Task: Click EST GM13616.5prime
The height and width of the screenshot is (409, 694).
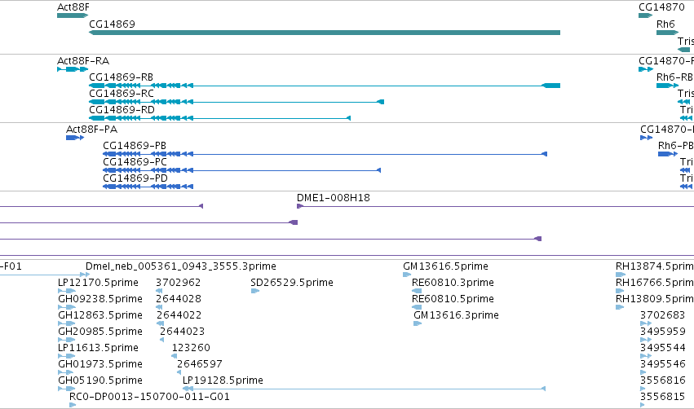Action: click(x=445, y=266)
